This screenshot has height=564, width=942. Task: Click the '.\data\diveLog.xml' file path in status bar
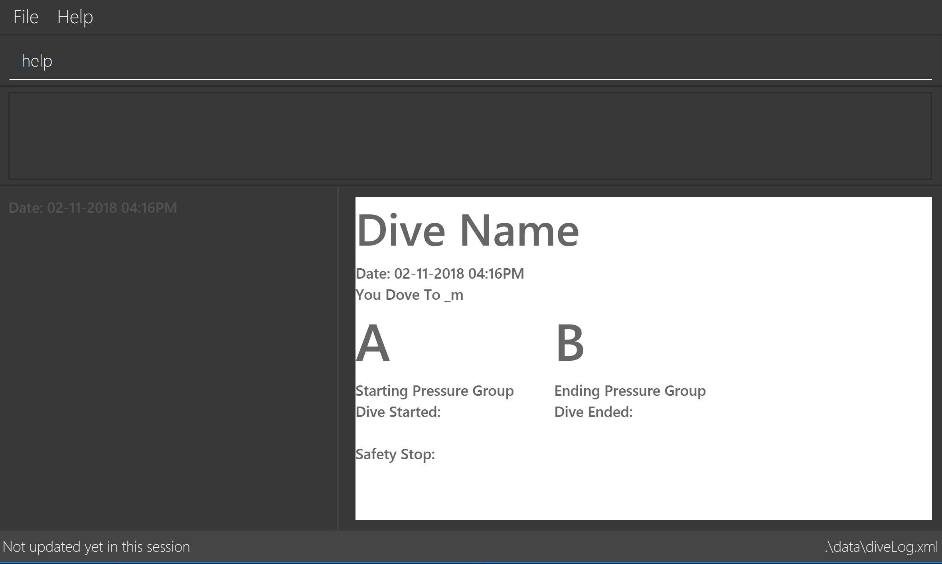coord(881,547)
